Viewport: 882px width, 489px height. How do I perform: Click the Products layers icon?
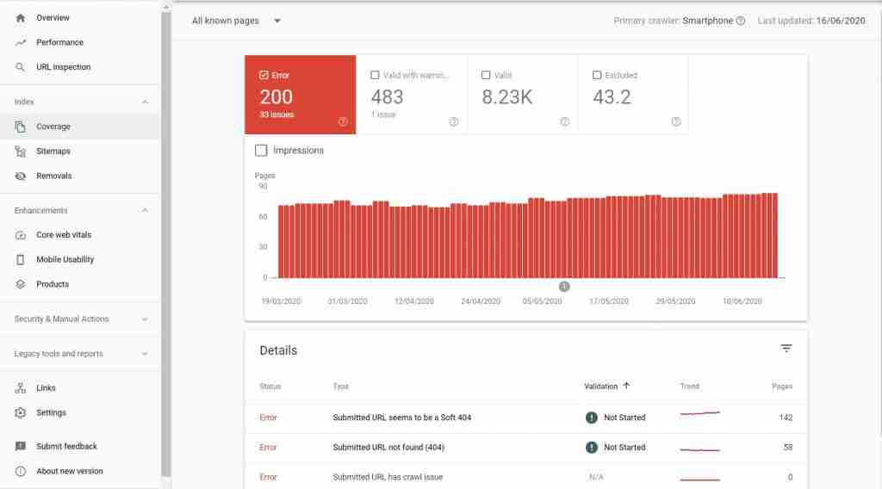click(x=21, y=284)
